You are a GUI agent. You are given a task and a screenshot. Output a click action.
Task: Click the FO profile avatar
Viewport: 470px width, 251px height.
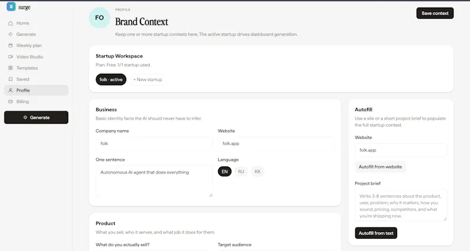(x=99, y=18)
